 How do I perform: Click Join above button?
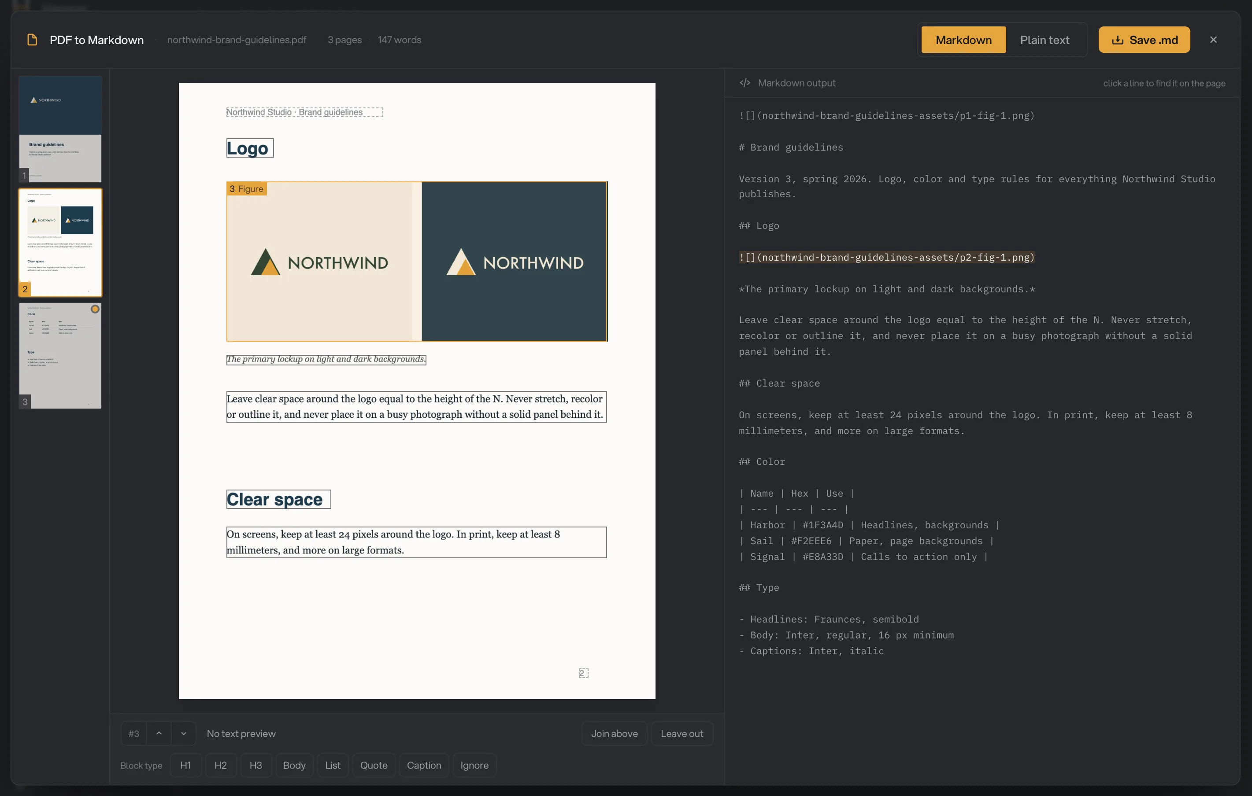614,733
